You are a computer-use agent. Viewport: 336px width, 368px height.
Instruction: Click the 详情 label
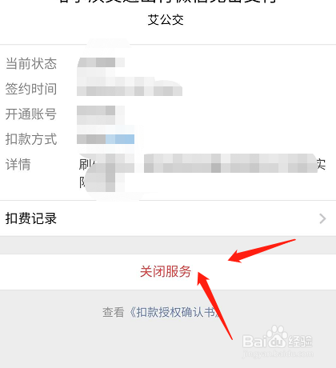[x=18, y=164]
